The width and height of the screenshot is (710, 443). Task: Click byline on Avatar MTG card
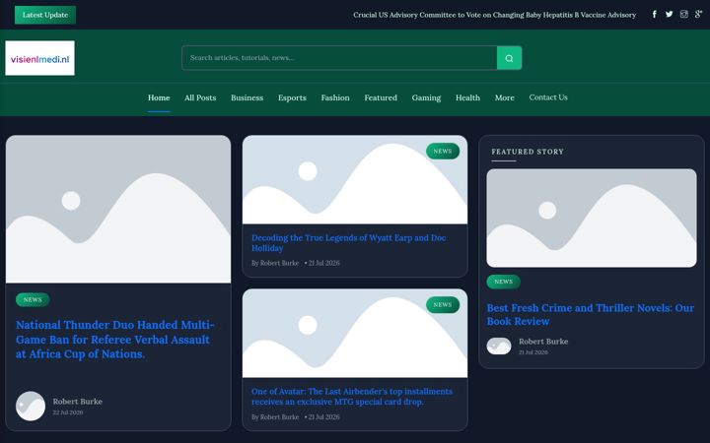pos(275,416)
